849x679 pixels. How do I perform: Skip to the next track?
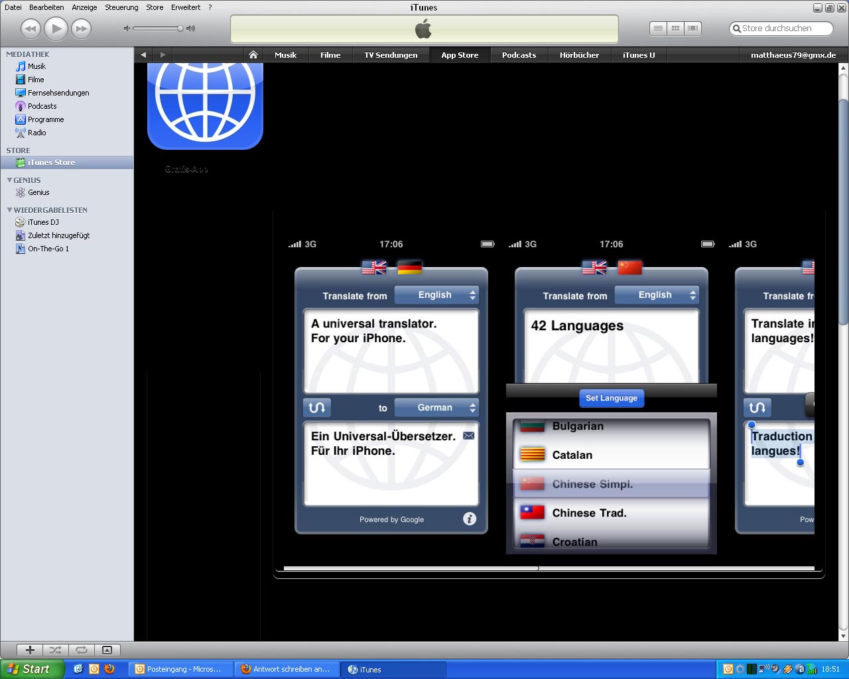click(x=81, y=29)
